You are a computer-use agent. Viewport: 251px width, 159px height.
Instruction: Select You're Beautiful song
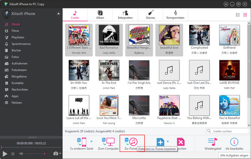click(229, 110)
